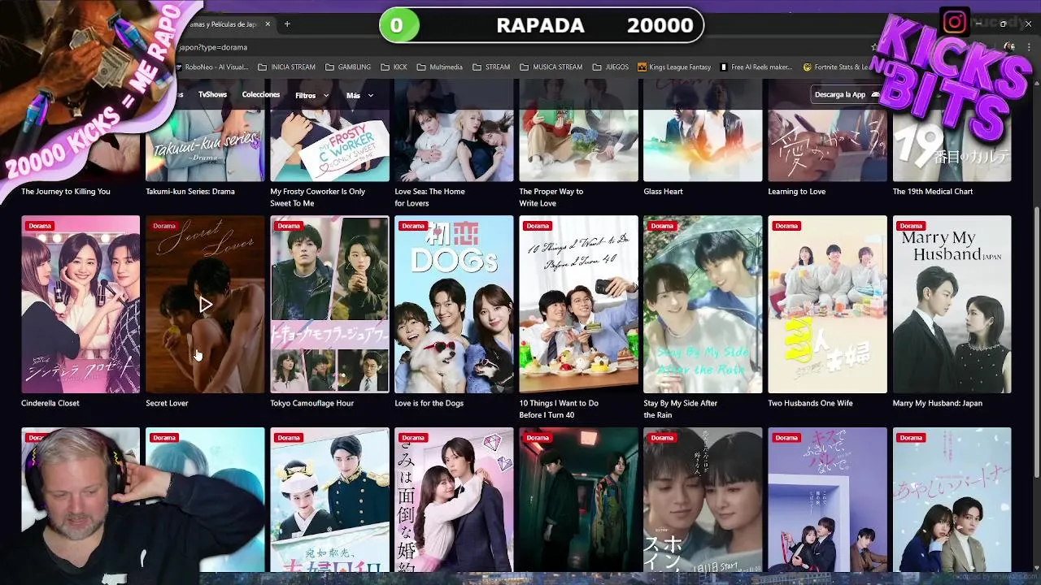Click the Dorama badge on Two Husbands One Wife
1041x585 pixels.
[786, 226]
